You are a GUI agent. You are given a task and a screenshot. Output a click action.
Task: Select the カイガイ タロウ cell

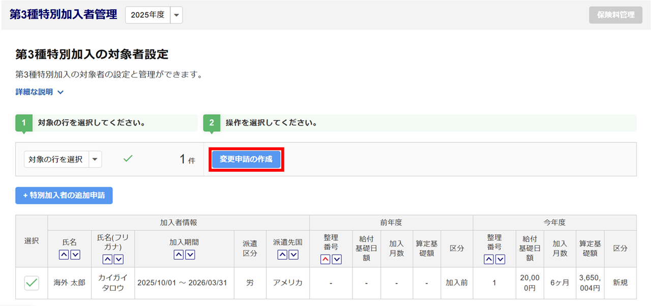(113, 283)
